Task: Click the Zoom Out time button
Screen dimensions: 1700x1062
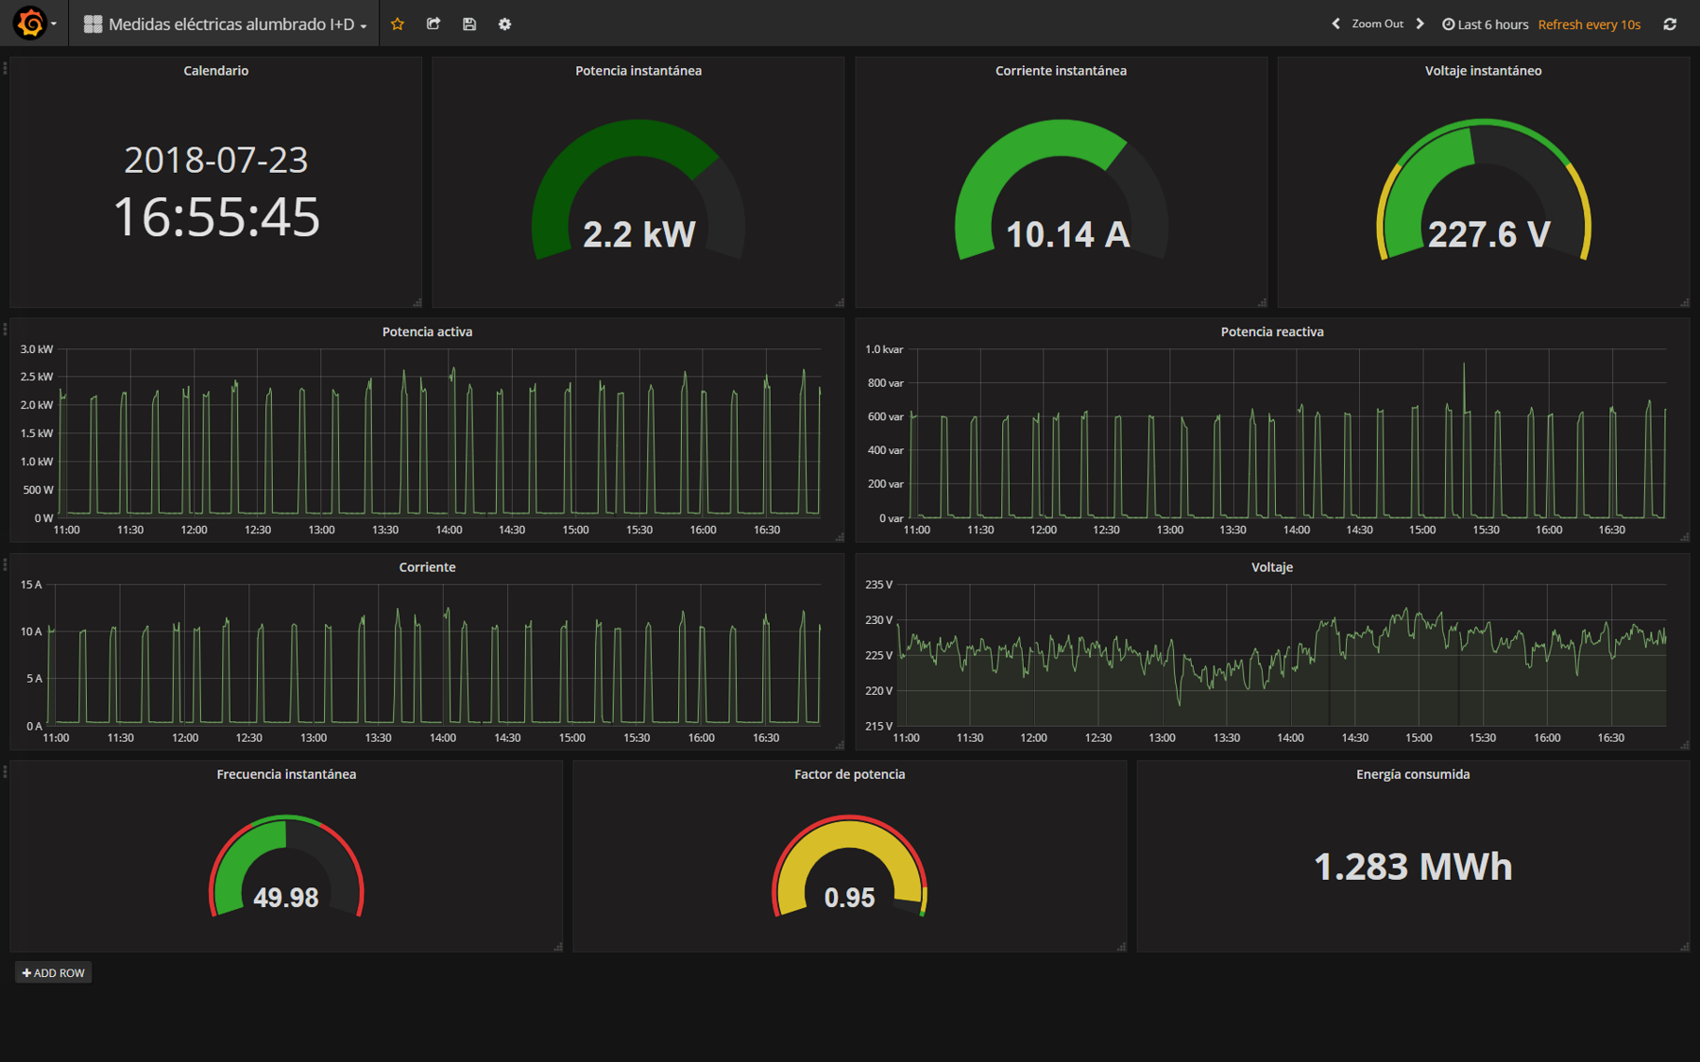Action: click(x=1377, y=24)
